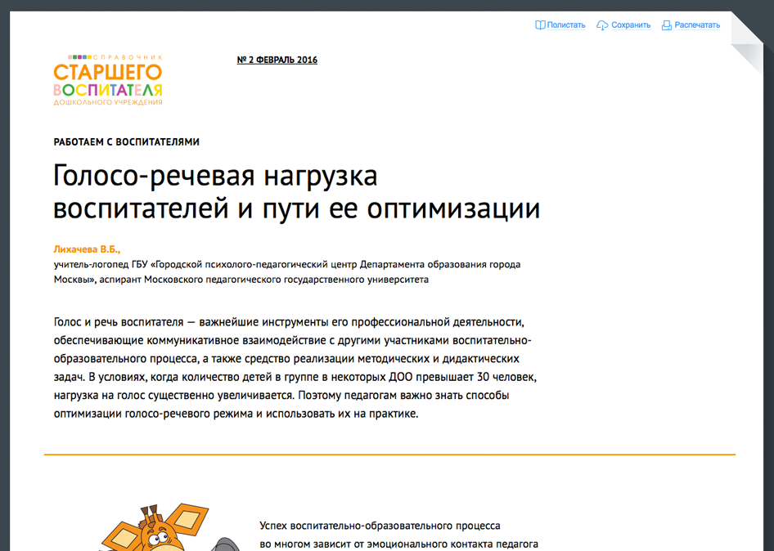Click the Распечатать link
Image resolution: width=774 pixels, height=551 pixels.
coord(697,25)
